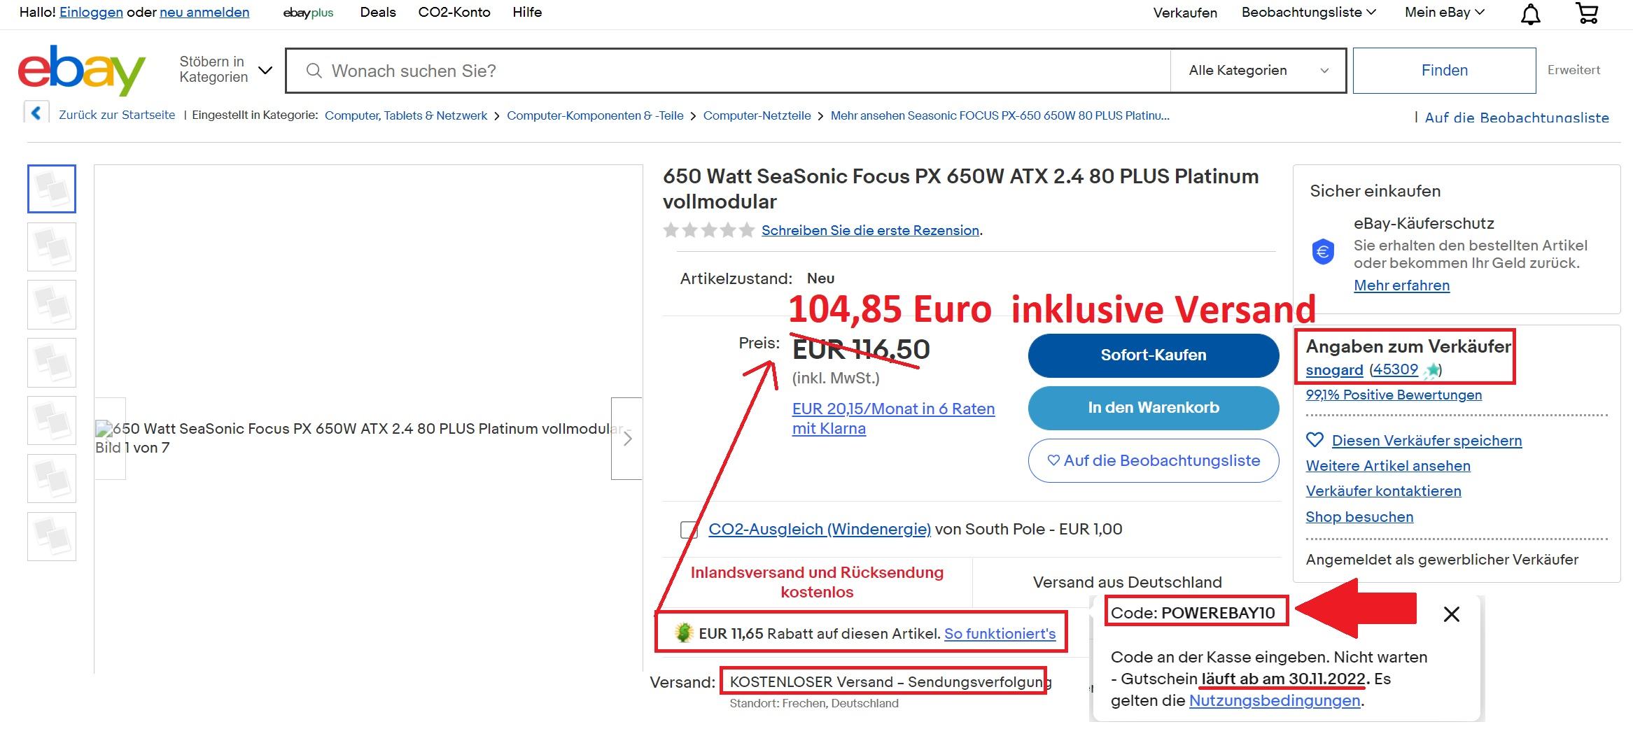Expand the Mein eBay menu
The height and width of the screenshot is (729, 1633).
(1445, 12)
